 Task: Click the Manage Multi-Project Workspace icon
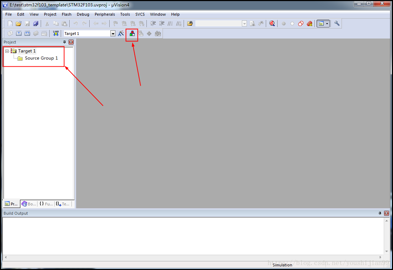[x=141, y=33]
